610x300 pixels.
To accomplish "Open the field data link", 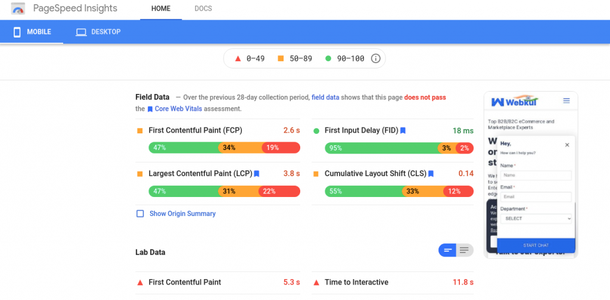I will point(325,98).
